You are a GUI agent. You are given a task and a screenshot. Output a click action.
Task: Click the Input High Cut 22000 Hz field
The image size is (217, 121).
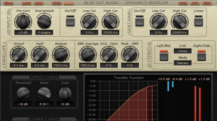110,32
